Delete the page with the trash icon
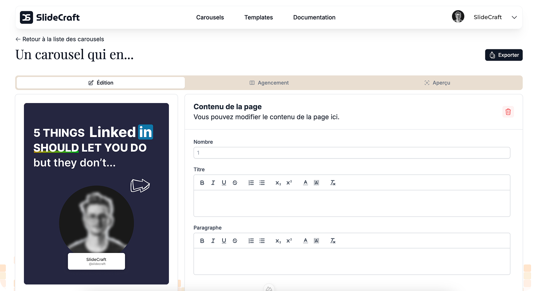Viewport: 535px width, 291px height. [x=508, y=112]
